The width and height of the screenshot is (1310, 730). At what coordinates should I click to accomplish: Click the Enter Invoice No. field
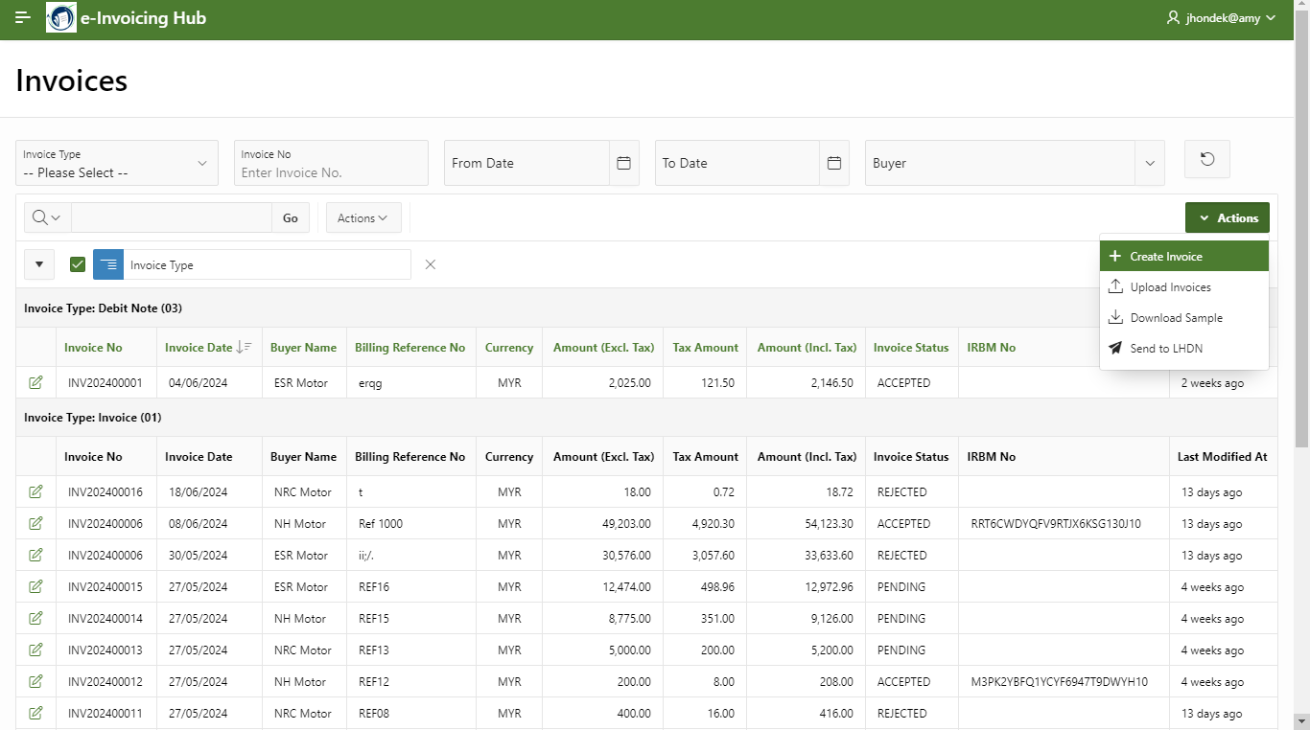[x=331, y=172]
